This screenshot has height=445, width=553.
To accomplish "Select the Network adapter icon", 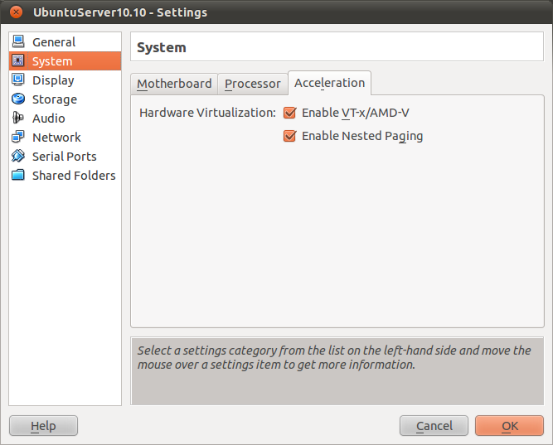I will [18, 138].
